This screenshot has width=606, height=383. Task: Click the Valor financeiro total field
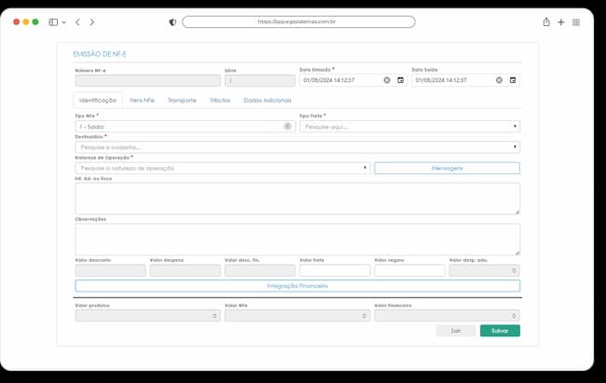(x=447, y=316)
